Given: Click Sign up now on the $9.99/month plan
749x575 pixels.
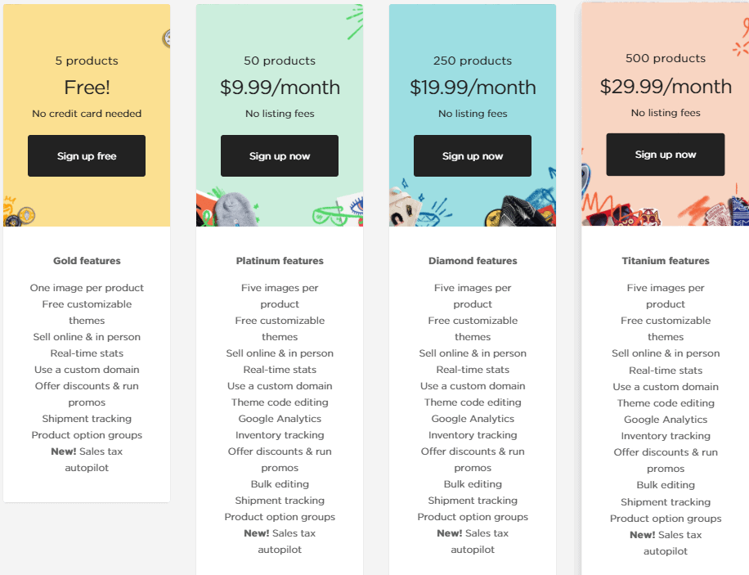Looking at the screenshot, I should coord(280,155).
